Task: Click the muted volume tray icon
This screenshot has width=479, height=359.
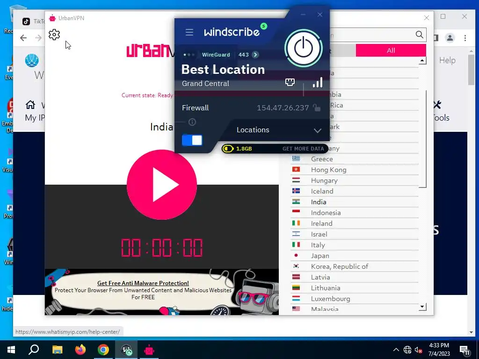Action: pos(418,350)
